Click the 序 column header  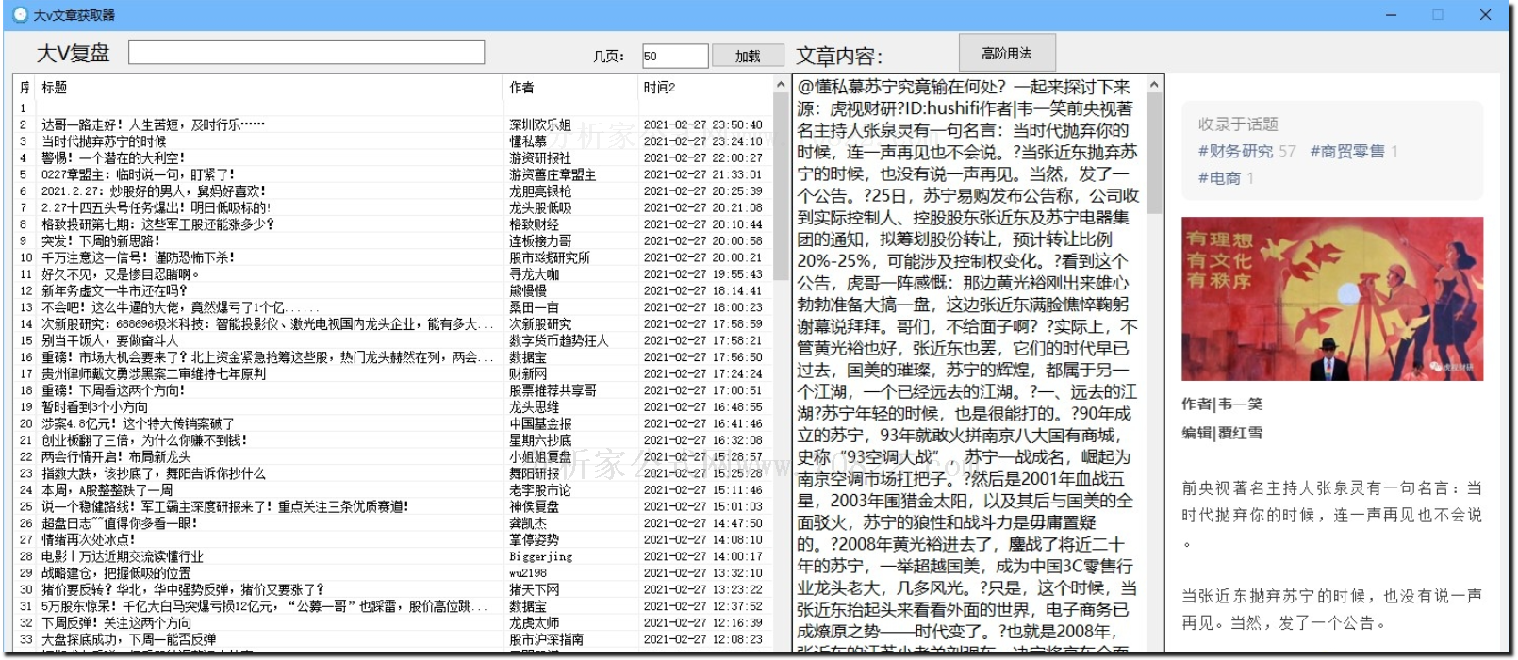(x=25, y=88)
